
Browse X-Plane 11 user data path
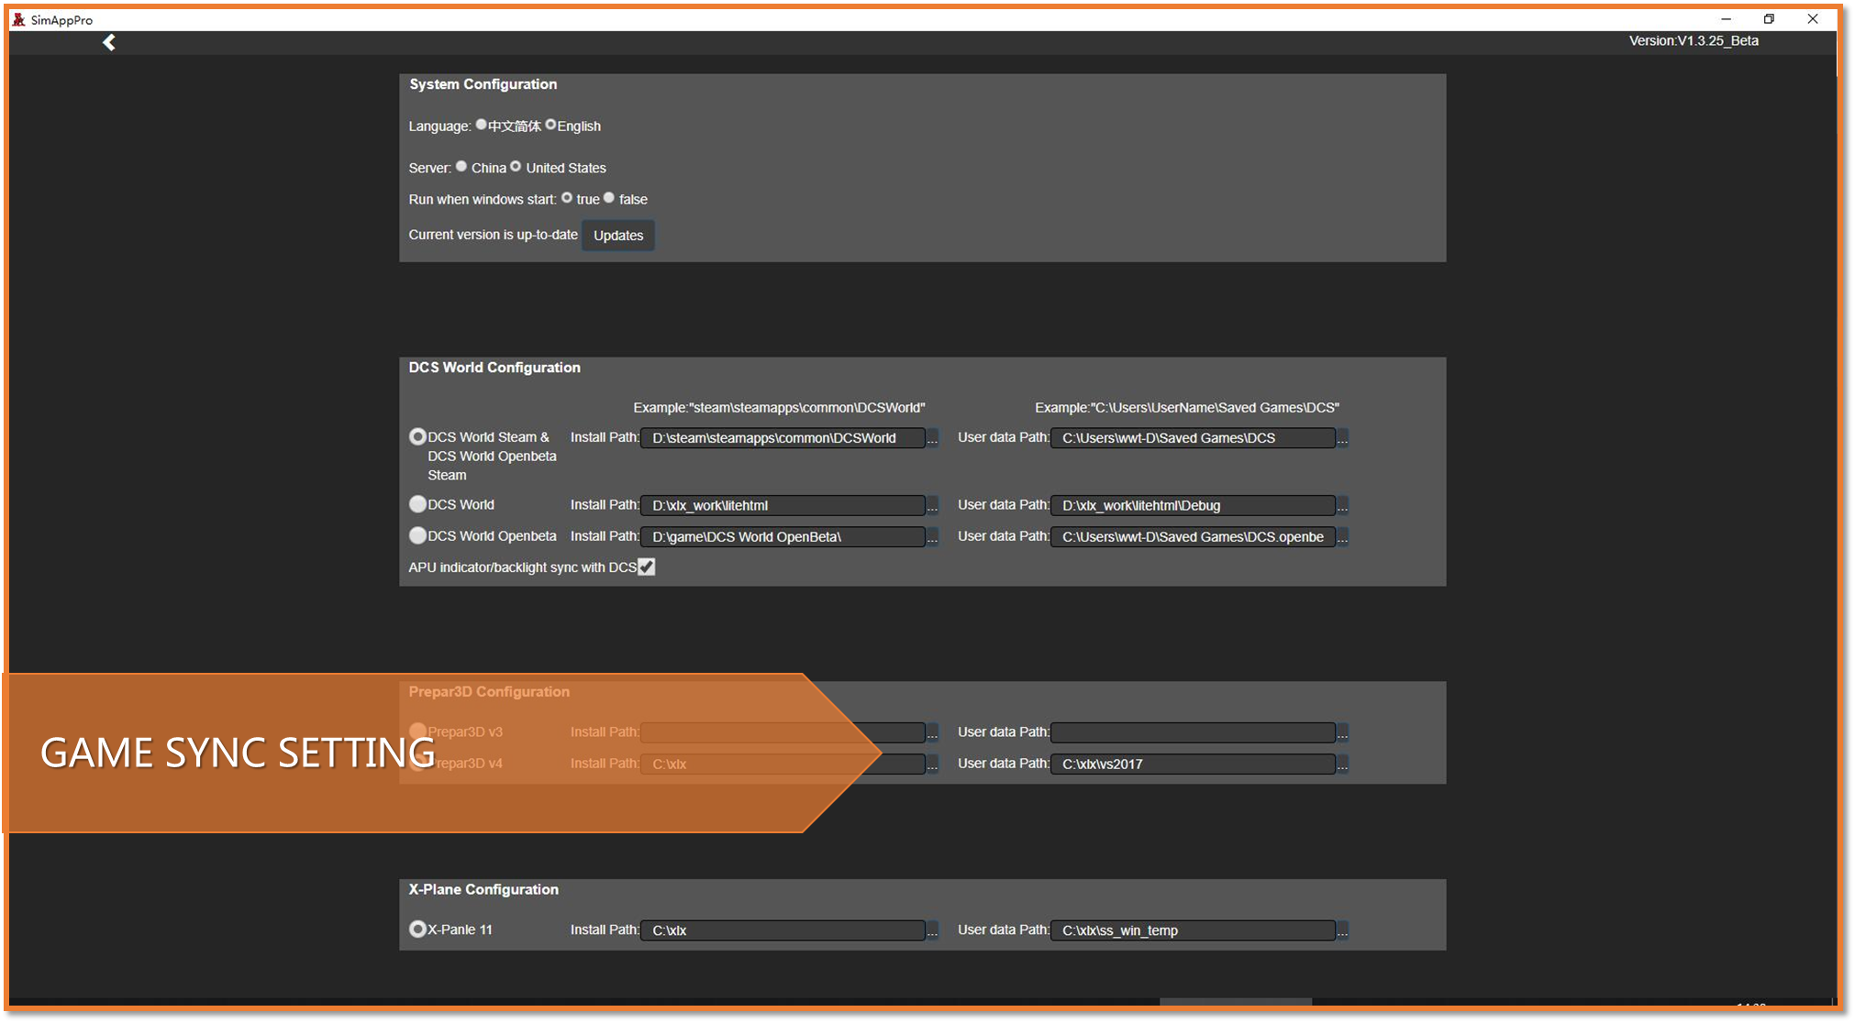(1342, 930)
